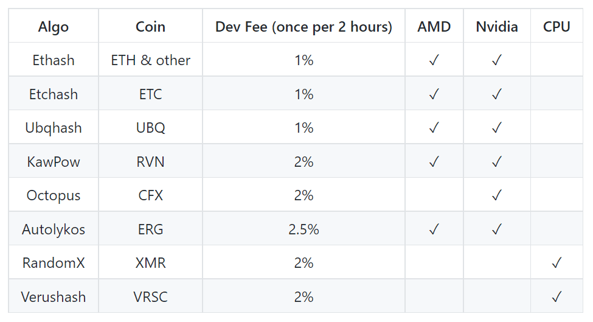This screenshot has height=322, width=593.
Task: Click the CPU checkmark for RandomX
Action: tap(557, 263)
